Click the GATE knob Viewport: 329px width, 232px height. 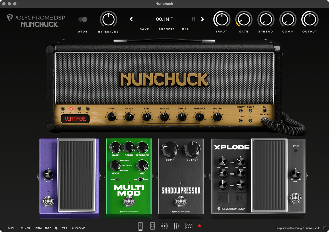pos(244,19)
